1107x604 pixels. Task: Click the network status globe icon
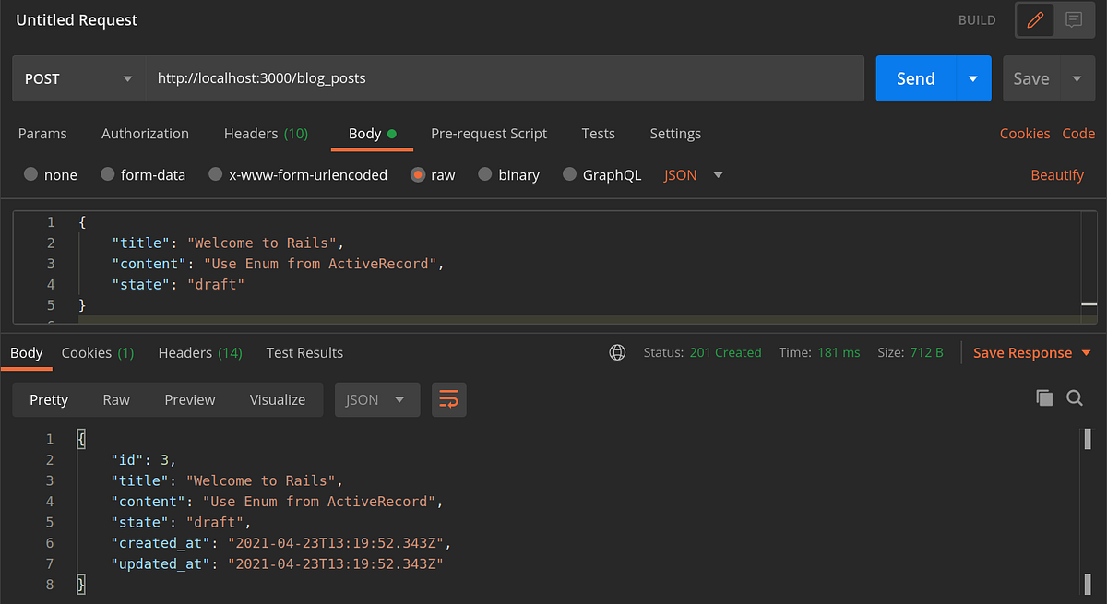tap(616, 352)
